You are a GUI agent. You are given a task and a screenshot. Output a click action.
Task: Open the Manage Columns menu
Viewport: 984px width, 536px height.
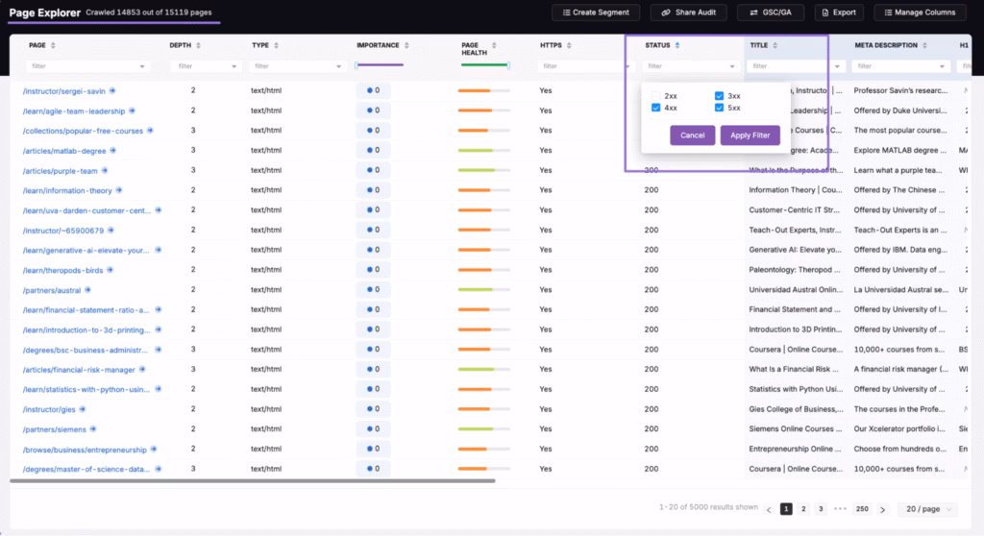[920, 12]
